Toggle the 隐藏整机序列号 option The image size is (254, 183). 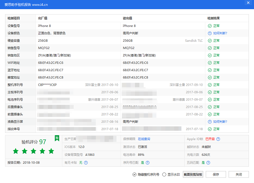click(x=146, y=175)
